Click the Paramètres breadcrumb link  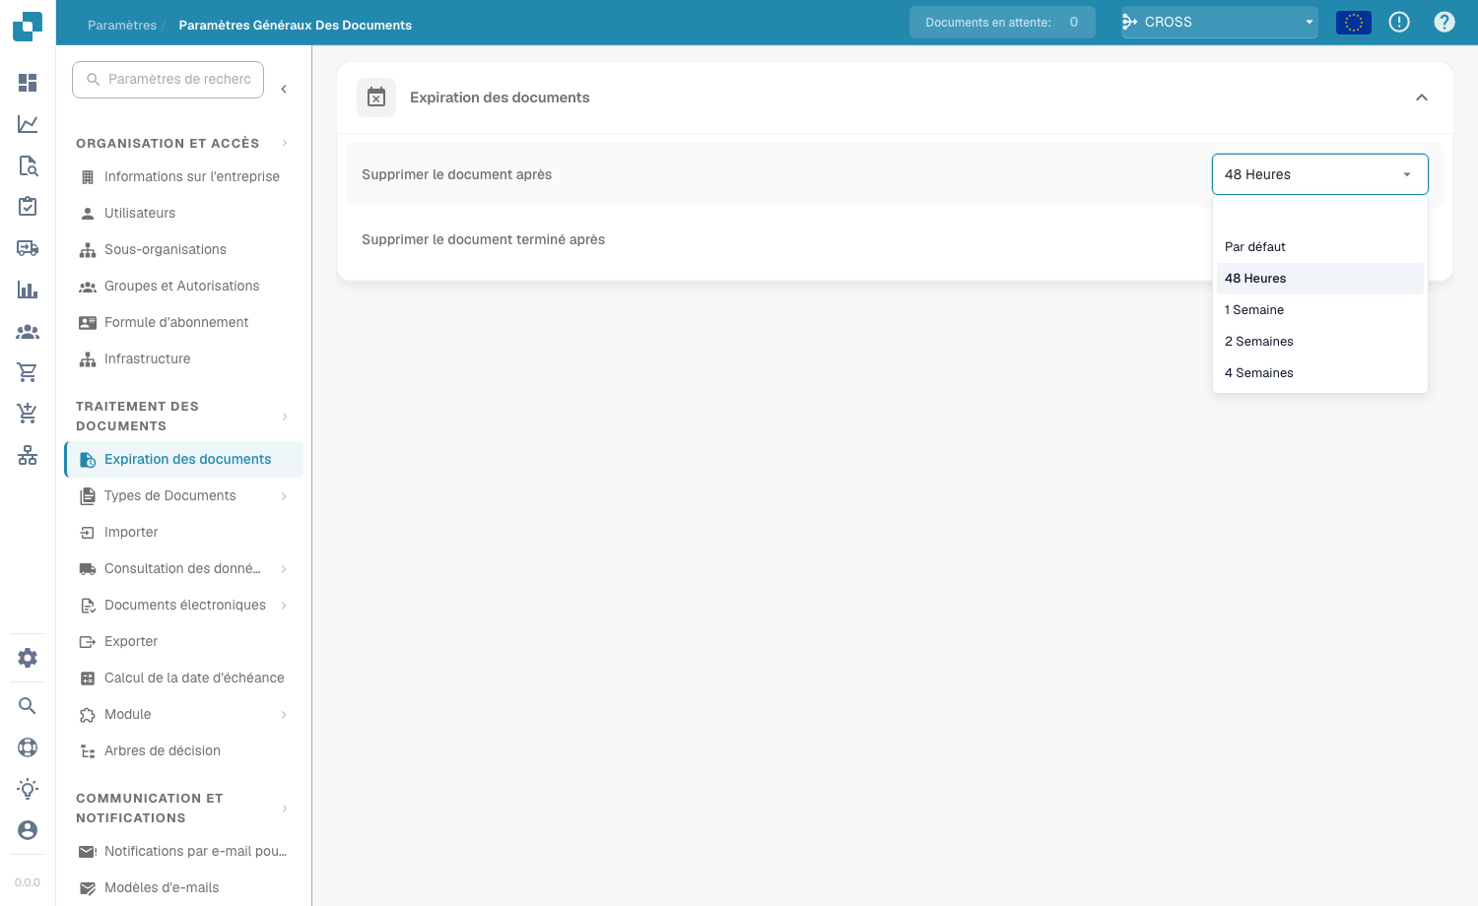pos(122,26)
